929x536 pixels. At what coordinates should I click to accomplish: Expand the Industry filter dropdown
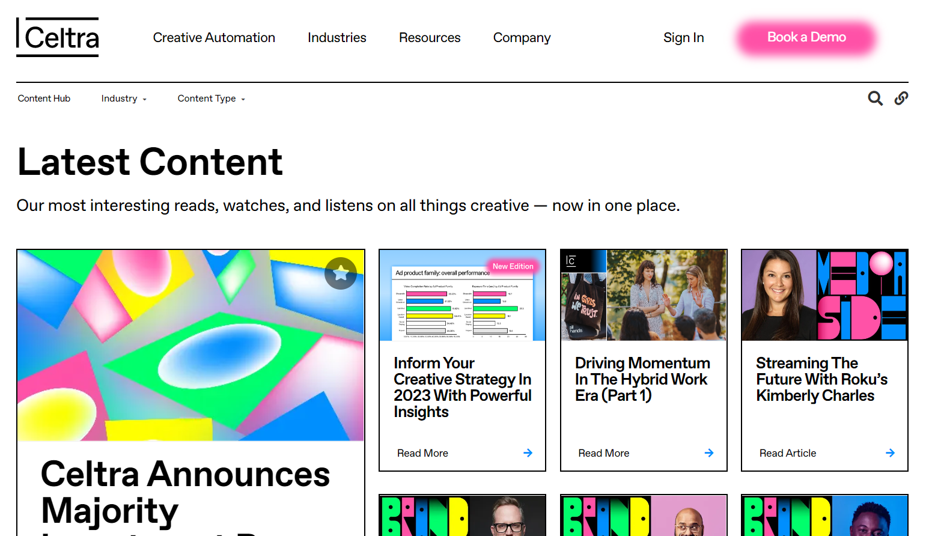pyautogui.click(x=124, y=99)
